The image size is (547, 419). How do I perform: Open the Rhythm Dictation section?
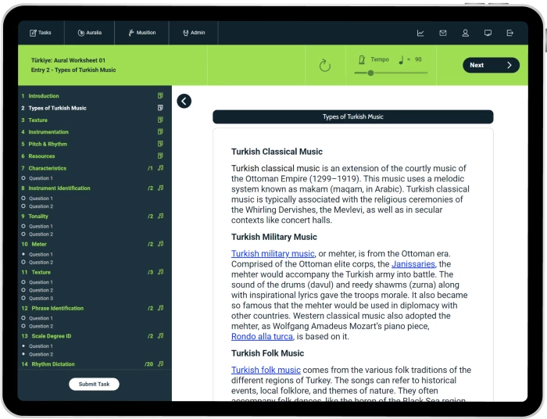(x=53, y=364)
